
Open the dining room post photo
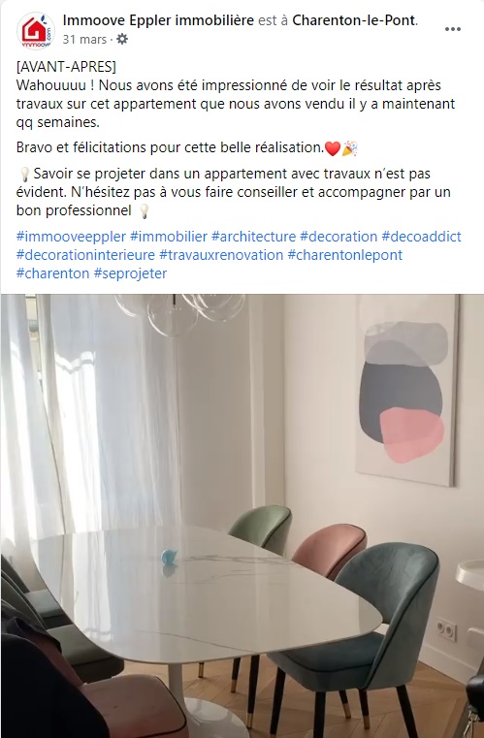click(242, 516)
